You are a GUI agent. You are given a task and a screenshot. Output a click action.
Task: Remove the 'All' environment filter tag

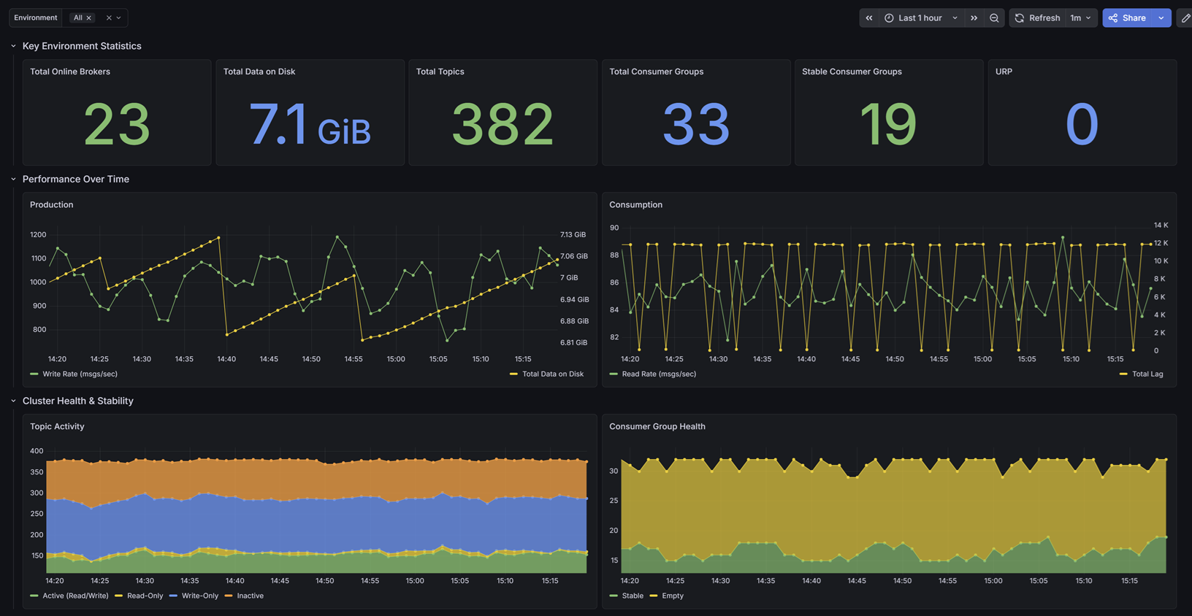[89, 18]
